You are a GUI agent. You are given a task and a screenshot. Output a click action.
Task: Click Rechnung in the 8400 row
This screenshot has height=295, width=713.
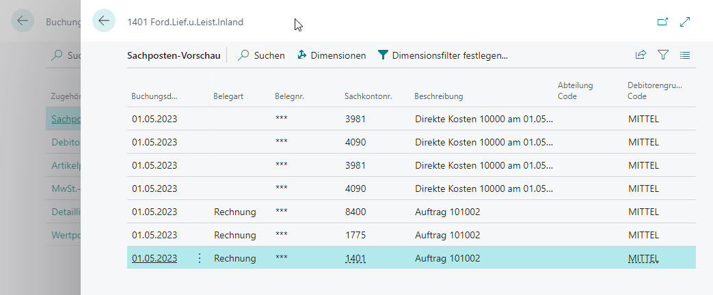[x=235, y=212]
